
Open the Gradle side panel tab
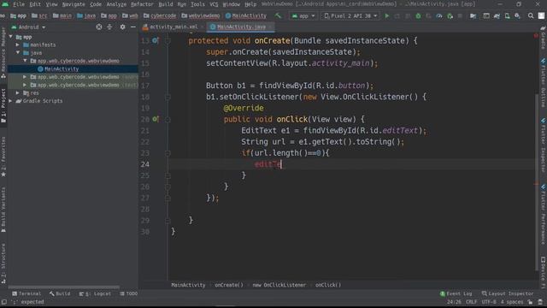tap(544, 38)
